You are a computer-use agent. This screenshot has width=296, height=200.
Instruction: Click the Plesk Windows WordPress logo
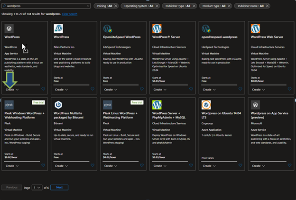pyautogui.click(x=9, y=105)
